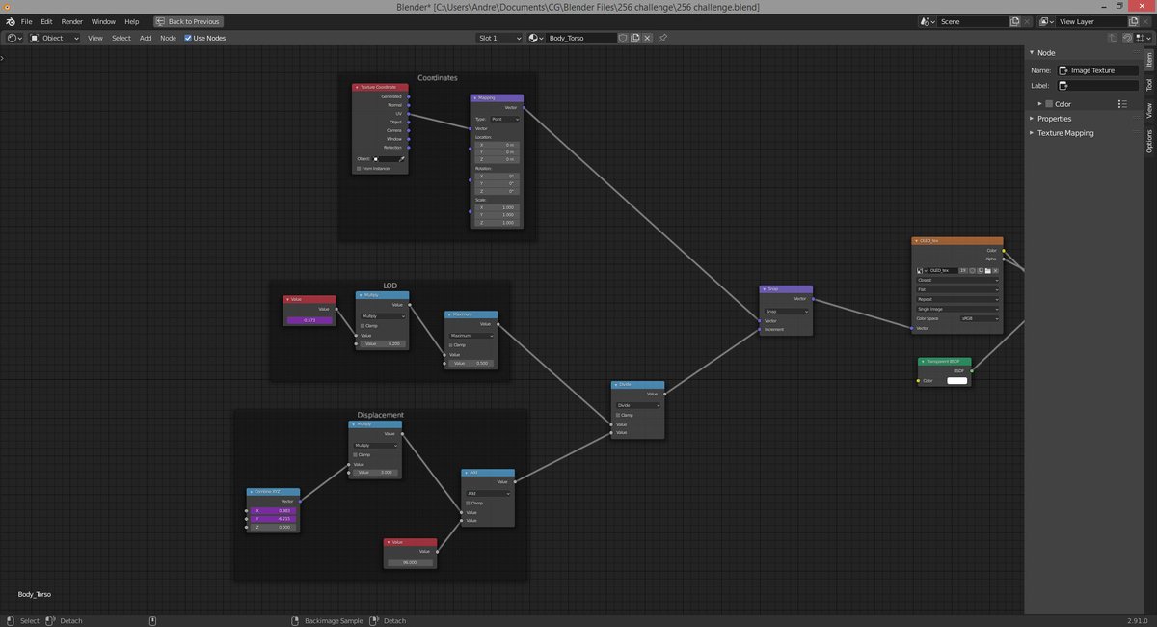Image resolution: width=1157 pixels, height=627 pixels.
Task: Switch to the Tool sidebar tab
Action: pos(1149,85)
